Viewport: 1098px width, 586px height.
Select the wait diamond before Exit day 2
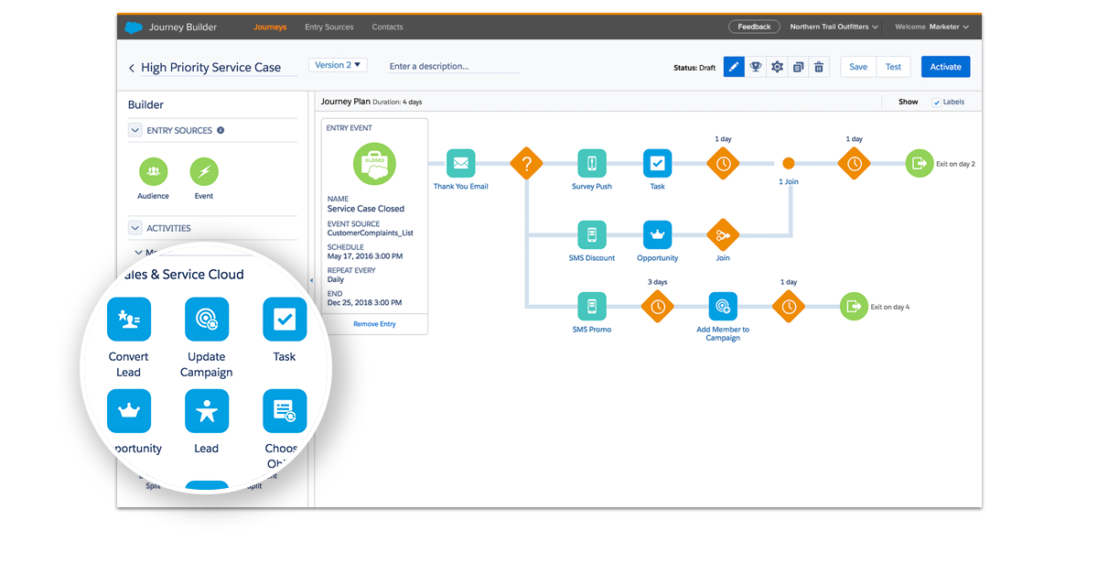[854, 164]
